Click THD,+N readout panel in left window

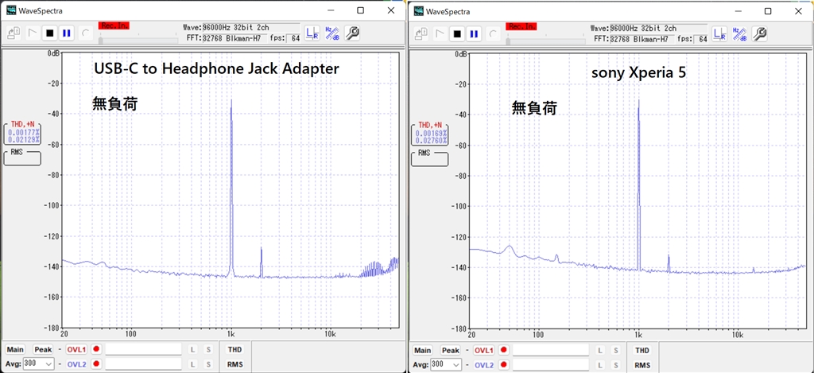(22, 133)
